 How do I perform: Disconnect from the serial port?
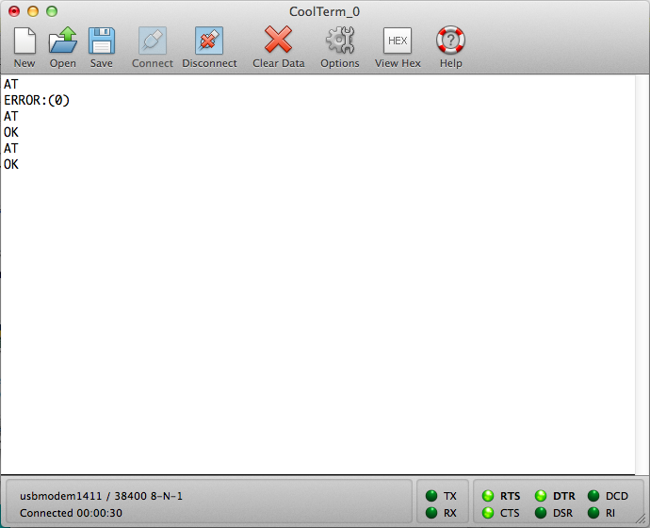[x=209, y=41]
